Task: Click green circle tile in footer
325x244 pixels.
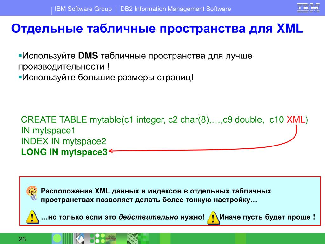Action: 57,238
